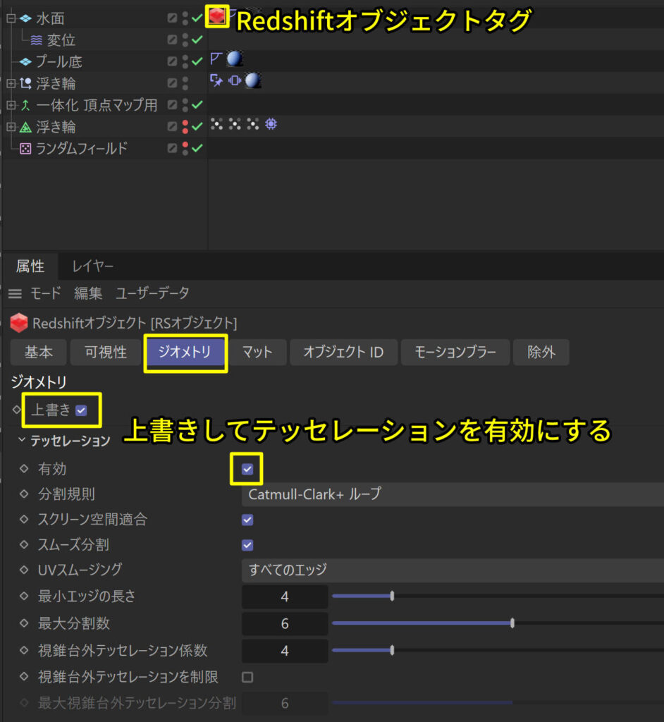Toggle the green enable checkmark for 水面
664x722 pixels.
197,18
